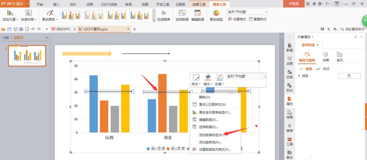Click the 工具 sidebar icon

point(290,141)
